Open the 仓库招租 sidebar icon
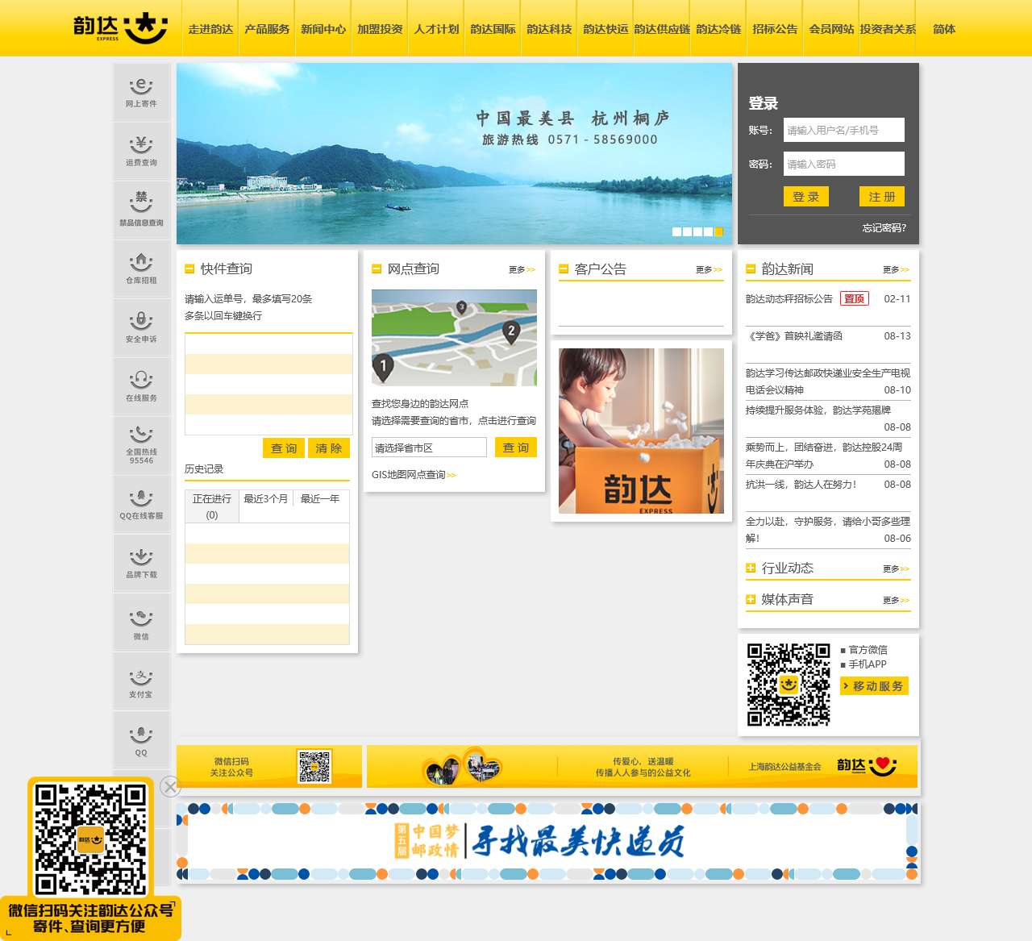The width and height of the screenshot is (1032, 941). (141, 269)
